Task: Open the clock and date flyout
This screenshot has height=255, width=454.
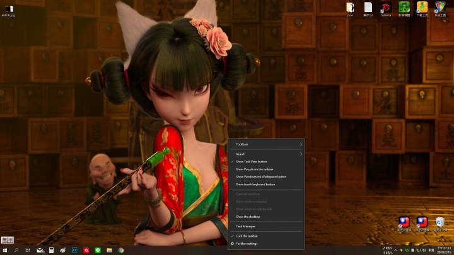Action: point(444,251)
